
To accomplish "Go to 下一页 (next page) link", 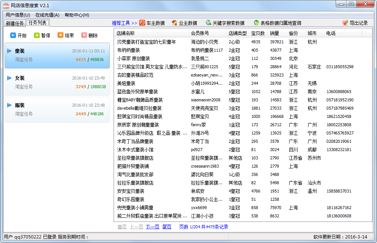I will pyautogui.click(x=152, y=227).
